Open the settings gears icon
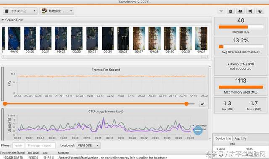The image size is (269, 159). click(251, 11)
